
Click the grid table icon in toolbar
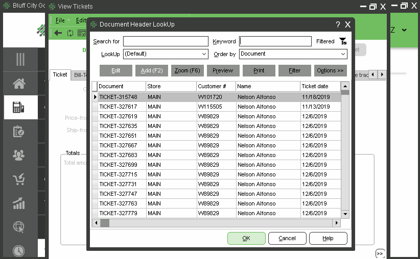pos(81,33)
